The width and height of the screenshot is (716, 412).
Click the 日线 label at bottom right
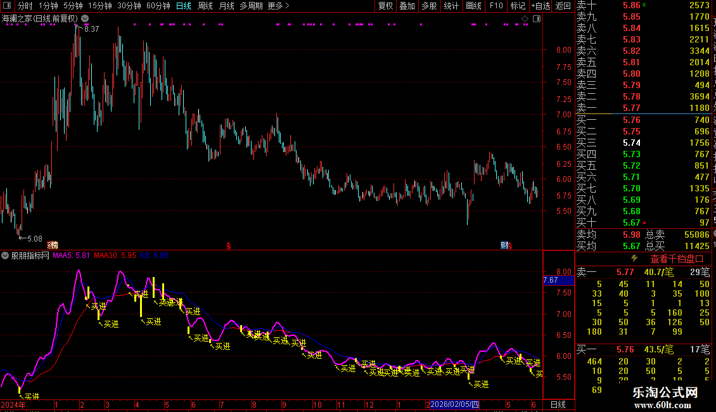(x=558, y=404)
